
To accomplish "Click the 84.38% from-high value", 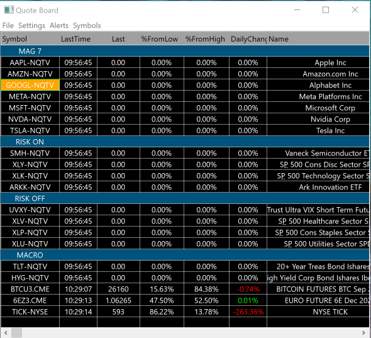I will 206,289.
